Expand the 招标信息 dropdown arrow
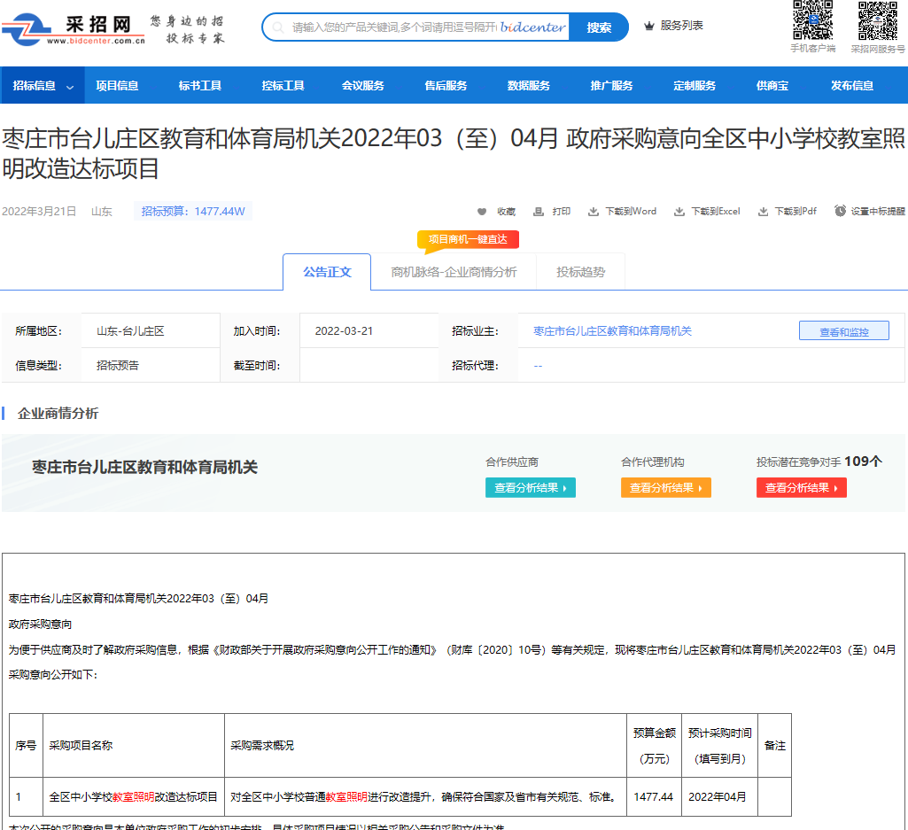Image resolution: width=908 pixels, height=830 pixels. pos(70,87)
